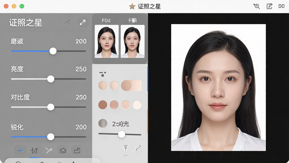Image resolution: width=289 pixels, height=163 pixels.
Task: Click the slider handle below 2切明壳
Action: [x=121, y=134]
